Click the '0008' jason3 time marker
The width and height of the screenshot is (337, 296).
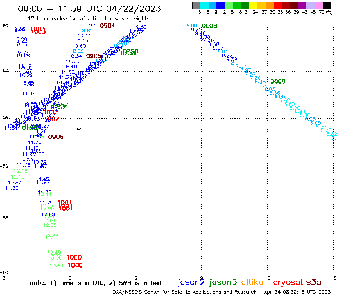point(209,26)
